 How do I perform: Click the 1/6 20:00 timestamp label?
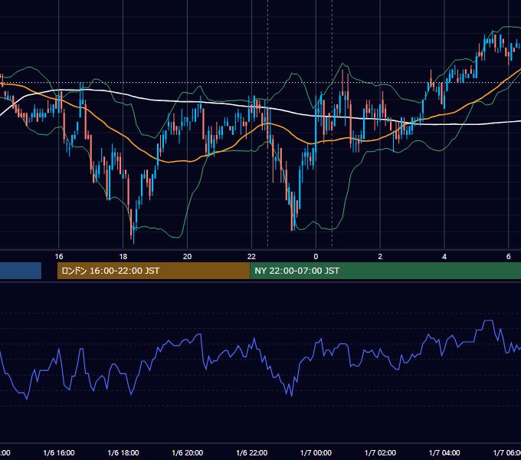[x=188, y=453]
